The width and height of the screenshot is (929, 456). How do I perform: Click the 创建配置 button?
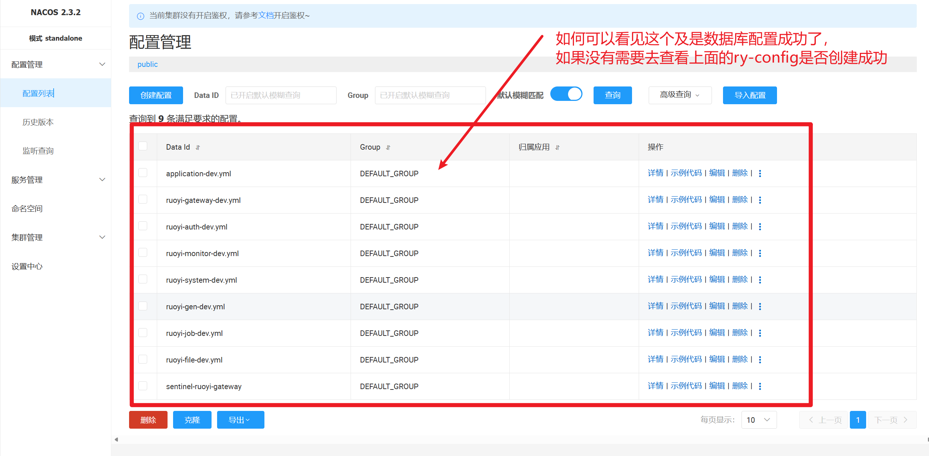156,95
